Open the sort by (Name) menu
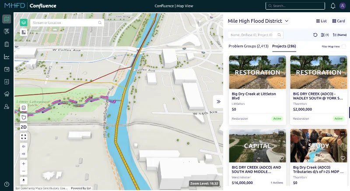The width and height of the screenshot is (350, 191). [339, 35]
